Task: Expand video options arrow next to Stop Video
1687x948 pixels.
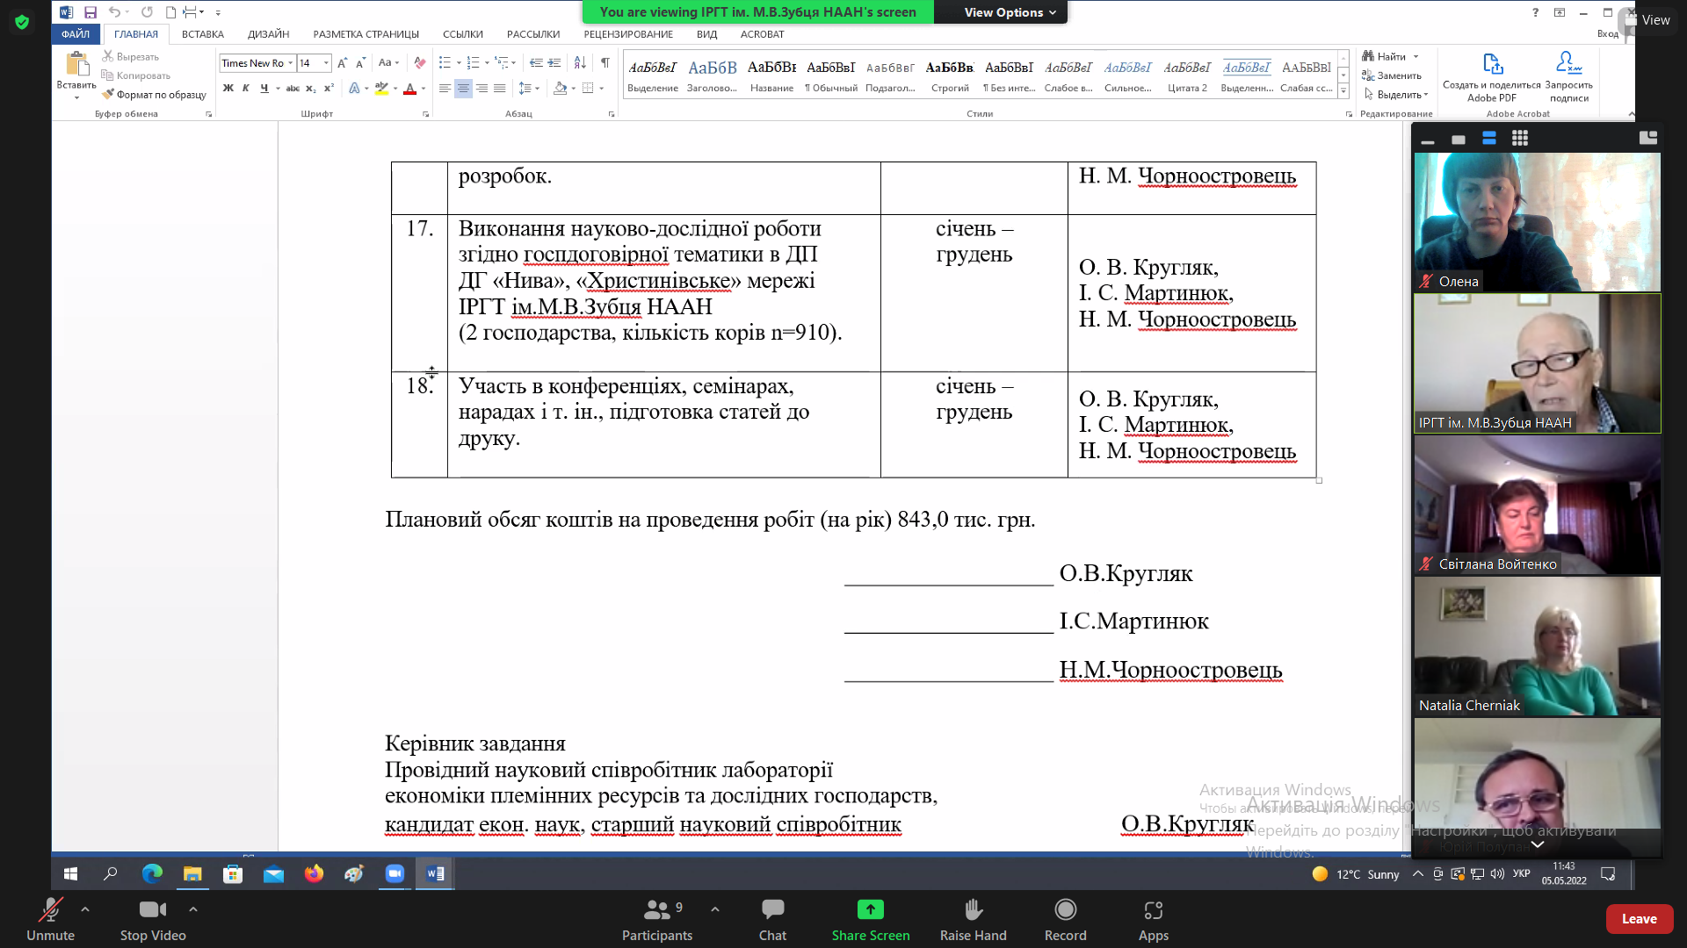Action: click(x=193, y=909)
